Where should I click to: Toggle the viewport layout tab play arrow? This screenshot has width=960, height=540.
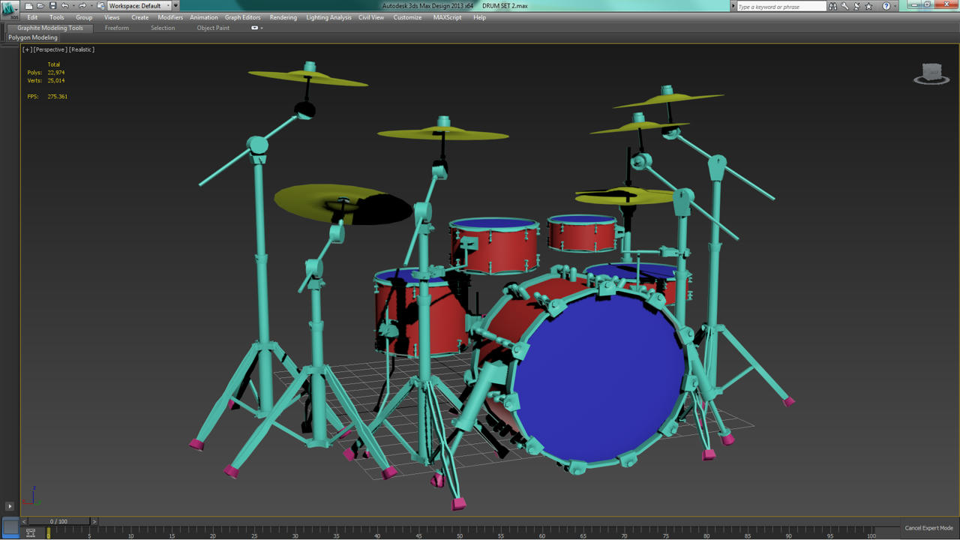point(10,506)
